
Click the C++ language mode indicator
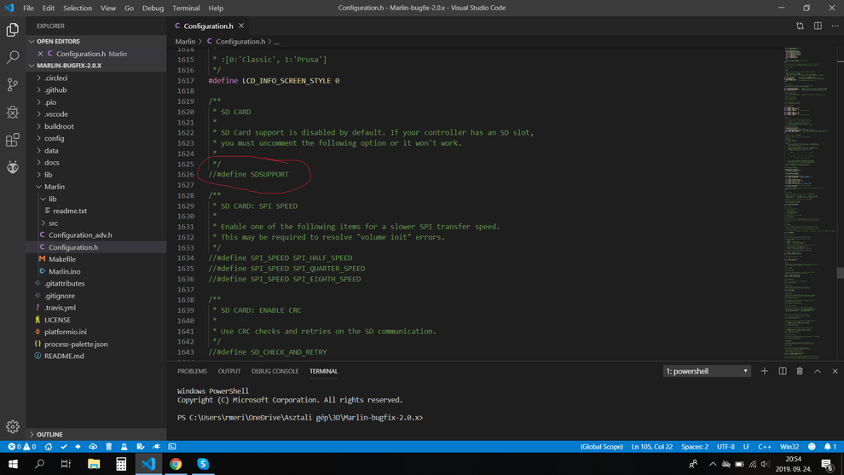tap(765, 447)
